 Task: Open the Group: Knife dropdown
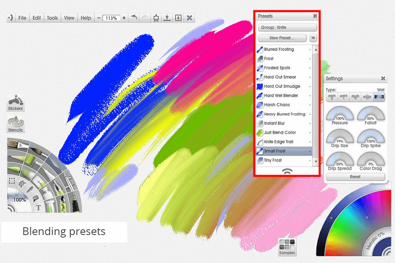[x=287, y=28]
